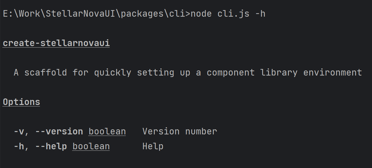The height and width of the screenshot is (168, 372).
Task: Click the -v short flag
Action: point(19,131)
